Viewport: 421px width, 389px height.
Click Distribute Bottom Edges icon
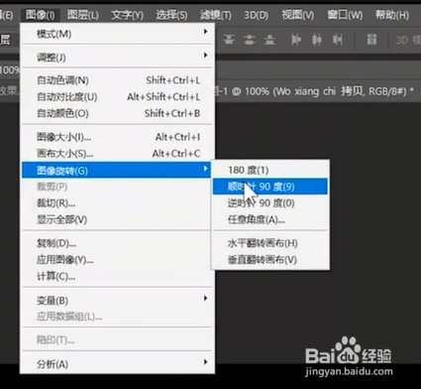click(269, 40)
